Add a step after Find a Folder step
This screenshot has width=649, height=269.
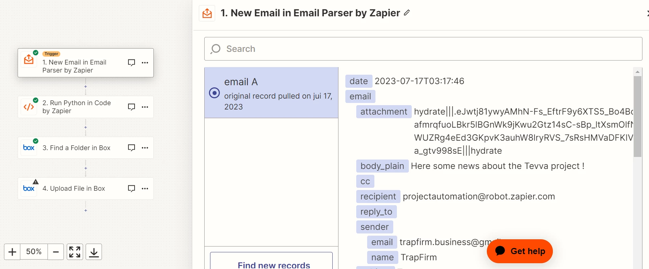point(86,168)
